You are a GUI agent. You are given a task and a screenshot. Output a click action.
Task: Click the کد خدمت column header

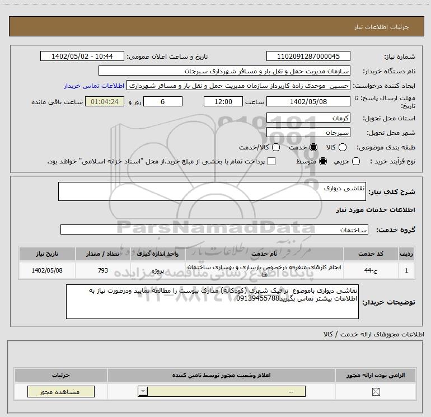tap(371, 254)
